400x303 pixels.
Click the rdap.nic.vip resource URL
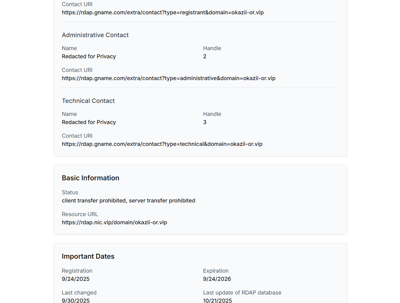114,223
